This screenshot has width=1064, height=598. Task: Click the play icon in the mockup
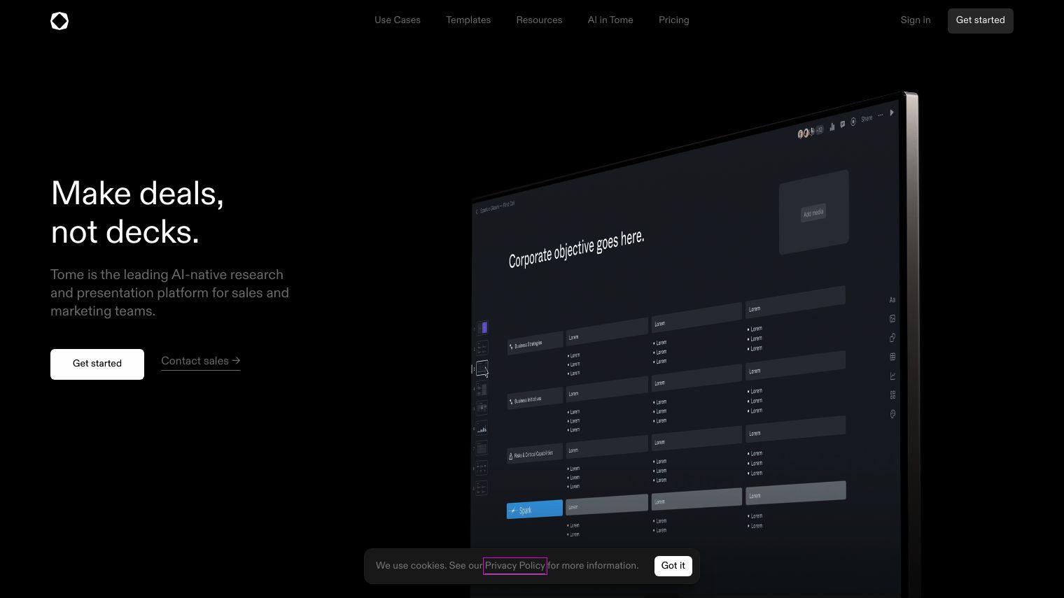(x=891, y=113)
